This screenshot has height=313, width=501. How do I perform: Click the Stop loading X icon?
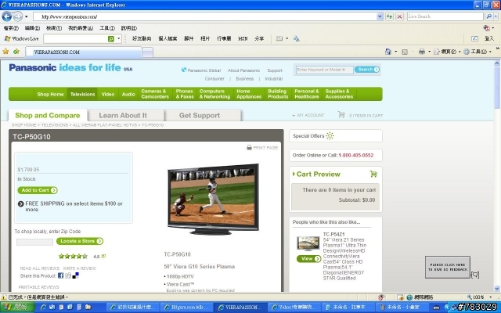pyautogui.click(x=399, y=16)
